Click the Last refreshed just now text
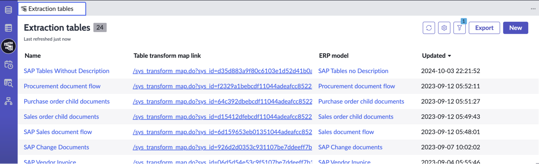This screenshot has width=539, height=164. coord(47,39)
